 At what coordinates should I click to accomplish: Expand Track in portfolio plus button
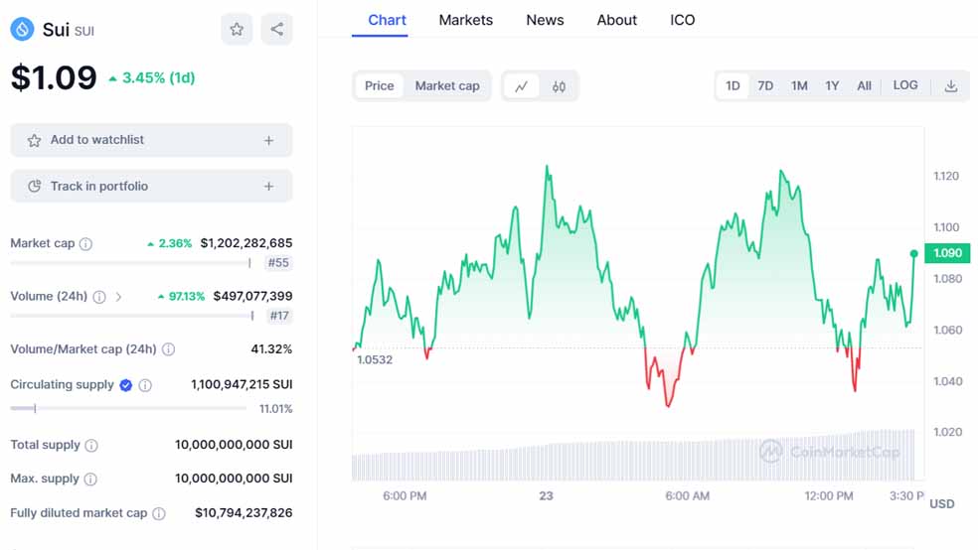click(x=268, y=187)
